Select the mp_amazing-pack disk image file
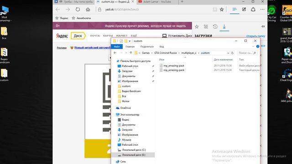This screenshot has width=292, height=164. (174, 66)
